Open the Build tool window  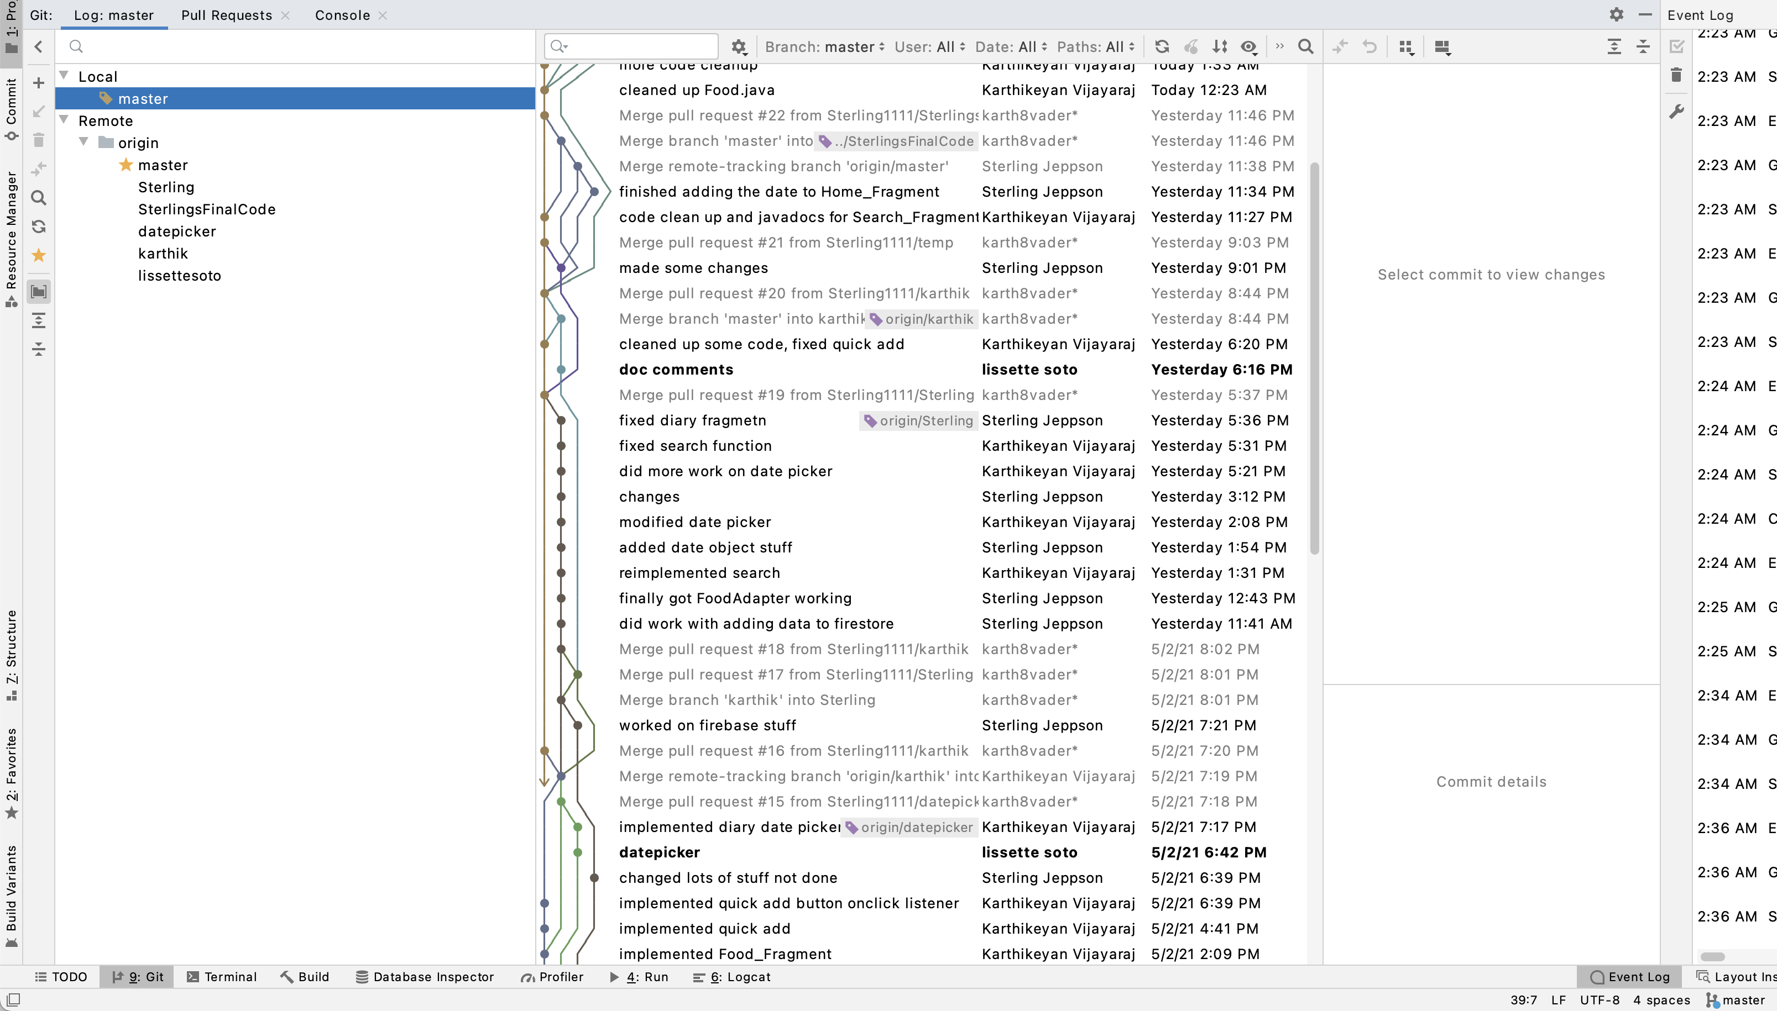[305, 976]
